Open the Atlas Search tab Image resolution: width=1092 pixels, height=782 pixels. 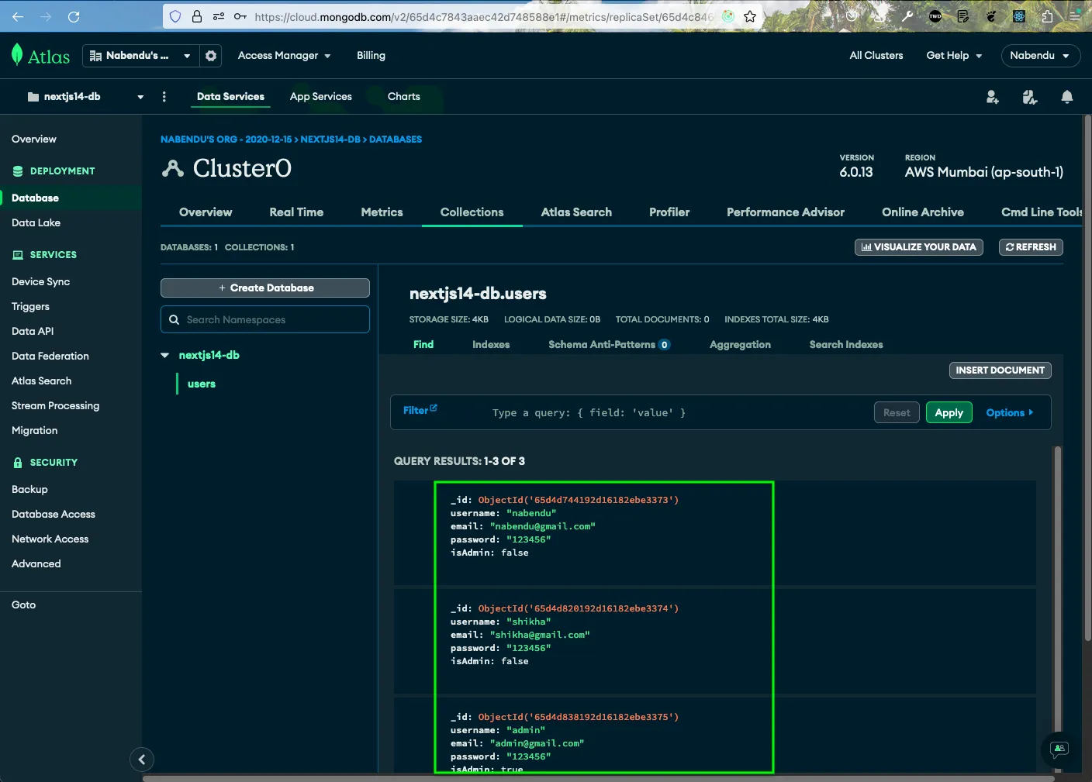click(x=576, y=212)
